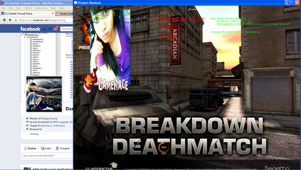Minimize the Project Blackout window

coord(287,3)
